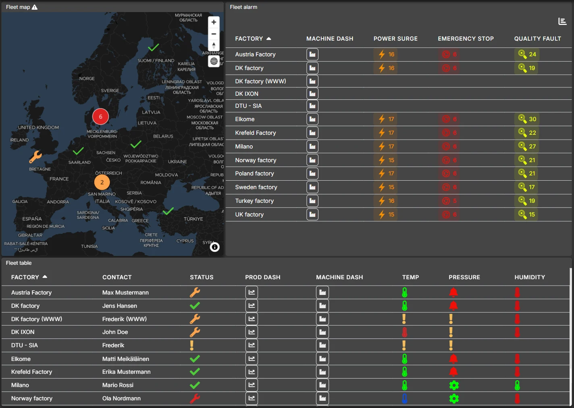The height and width of the screenshot is (408, 574).
Task: Click contact Max Mustermann
Action: pos(125,293)
